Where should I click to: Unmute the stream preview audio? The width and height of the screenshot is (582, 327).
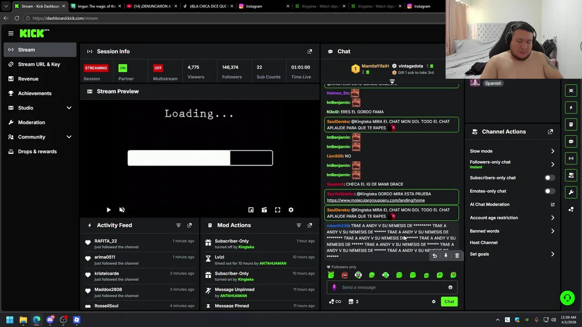click(122, 210)
